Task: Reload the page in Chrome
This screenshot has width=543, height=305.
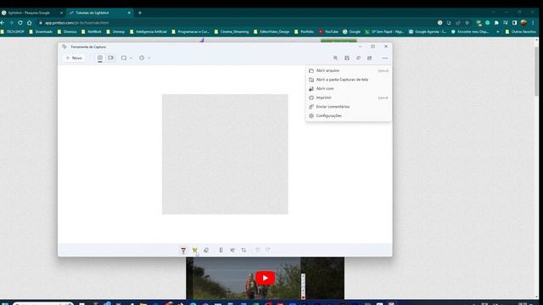Action: (20, 23)
